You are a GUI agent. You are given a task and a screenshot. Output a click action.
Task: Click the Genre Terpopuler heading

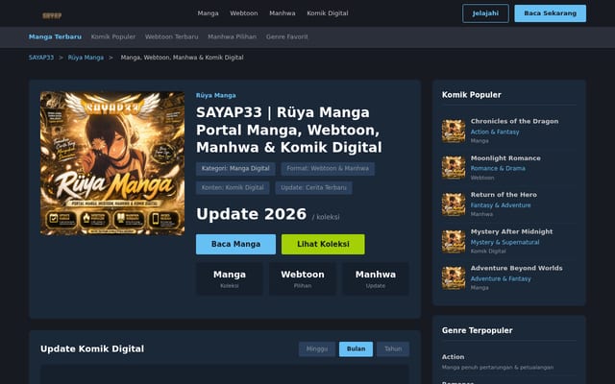point(477,330)
